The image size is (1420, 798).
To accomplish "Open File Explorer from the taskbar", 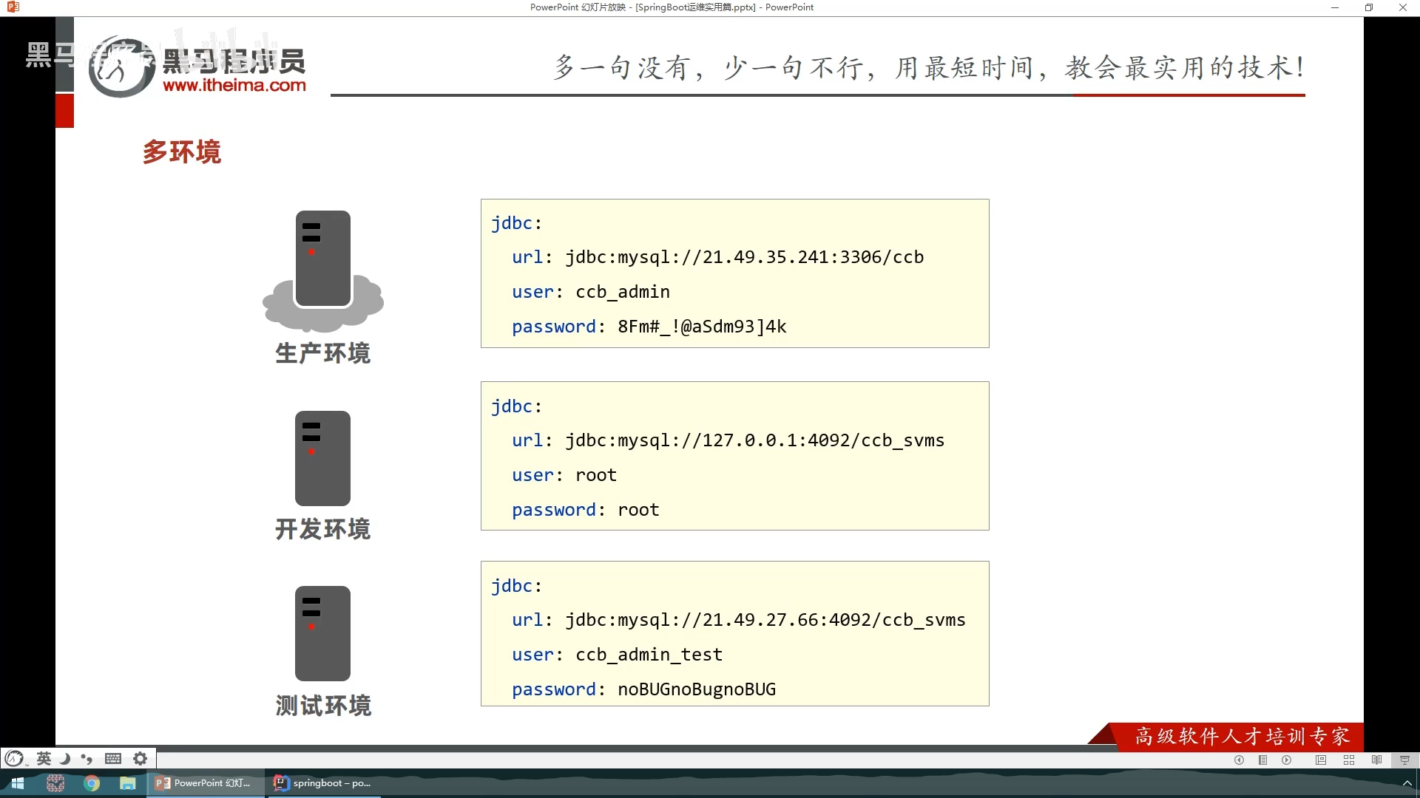I will [x=128, y=783].
